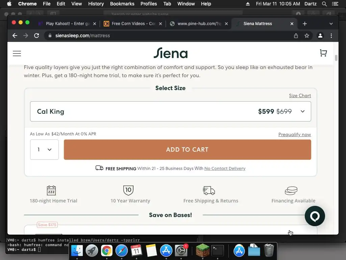Open the Size Chart link
346x260 pixels.
pos(300,95)
